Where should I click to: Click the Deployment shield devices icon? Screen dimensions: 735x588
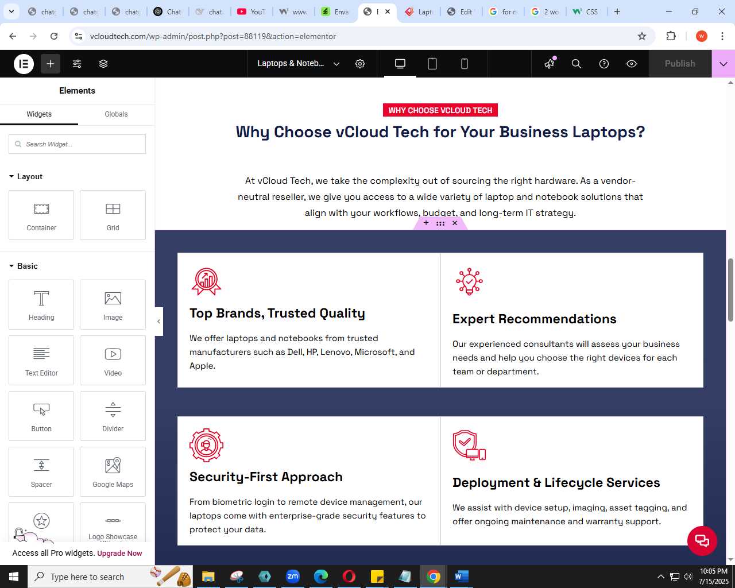tap(469, 445)
